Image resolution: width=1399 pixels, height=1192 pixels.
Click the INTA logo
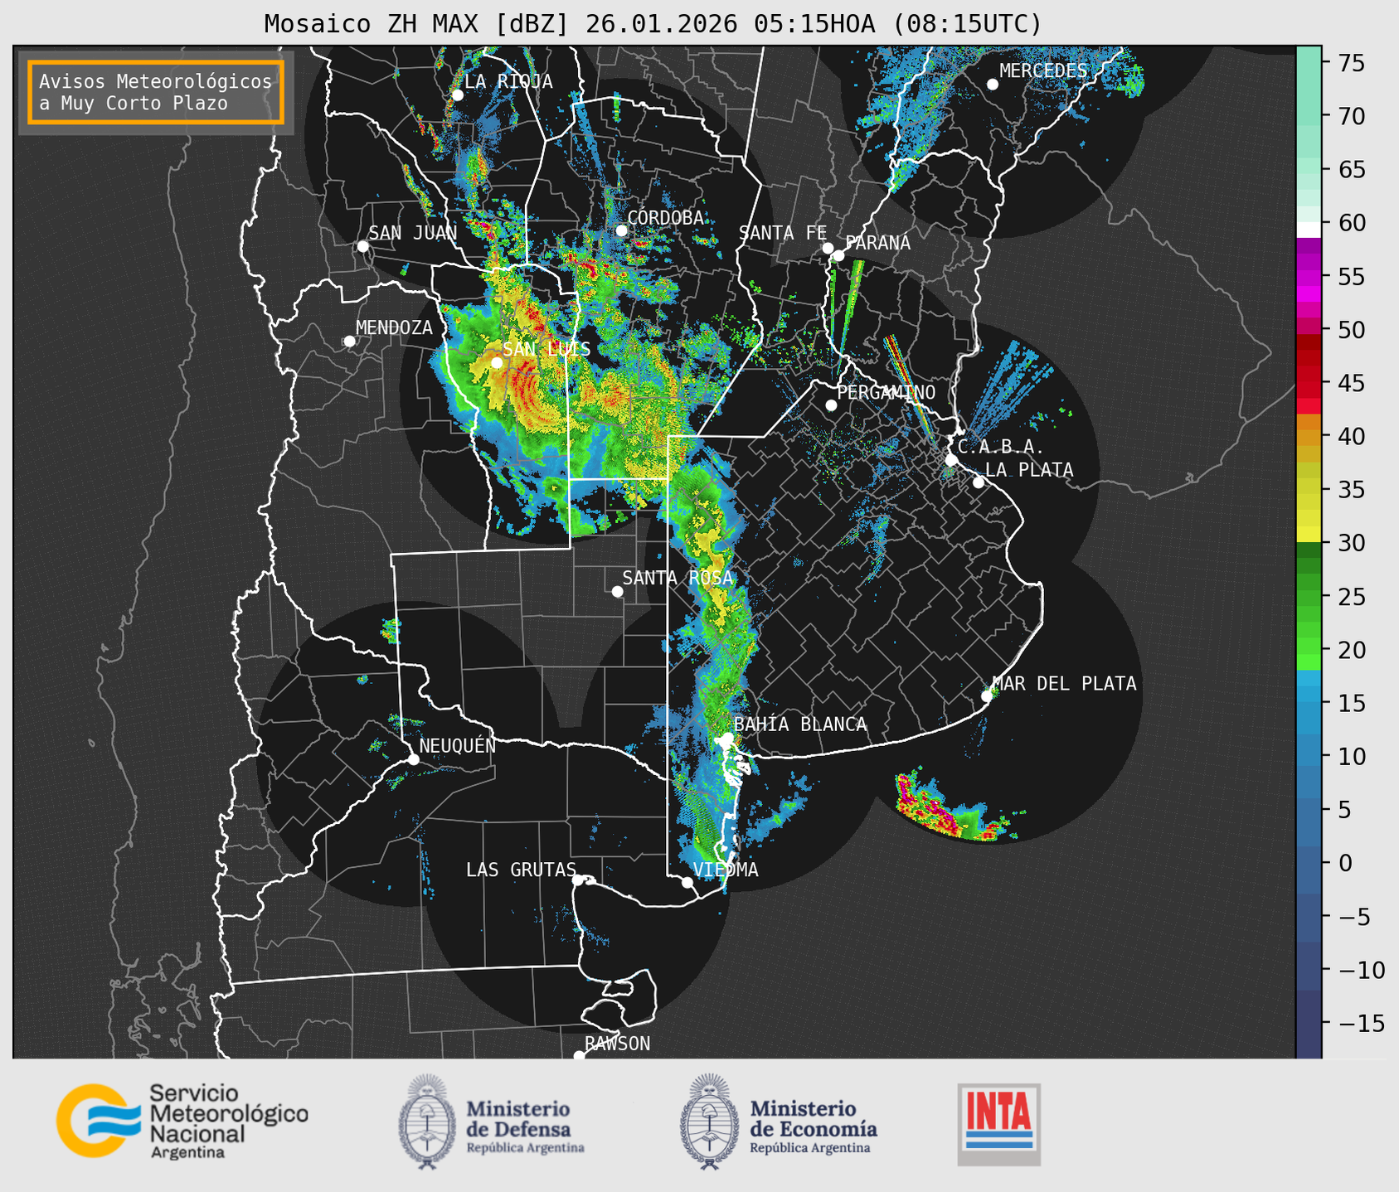click(999, 1124)
